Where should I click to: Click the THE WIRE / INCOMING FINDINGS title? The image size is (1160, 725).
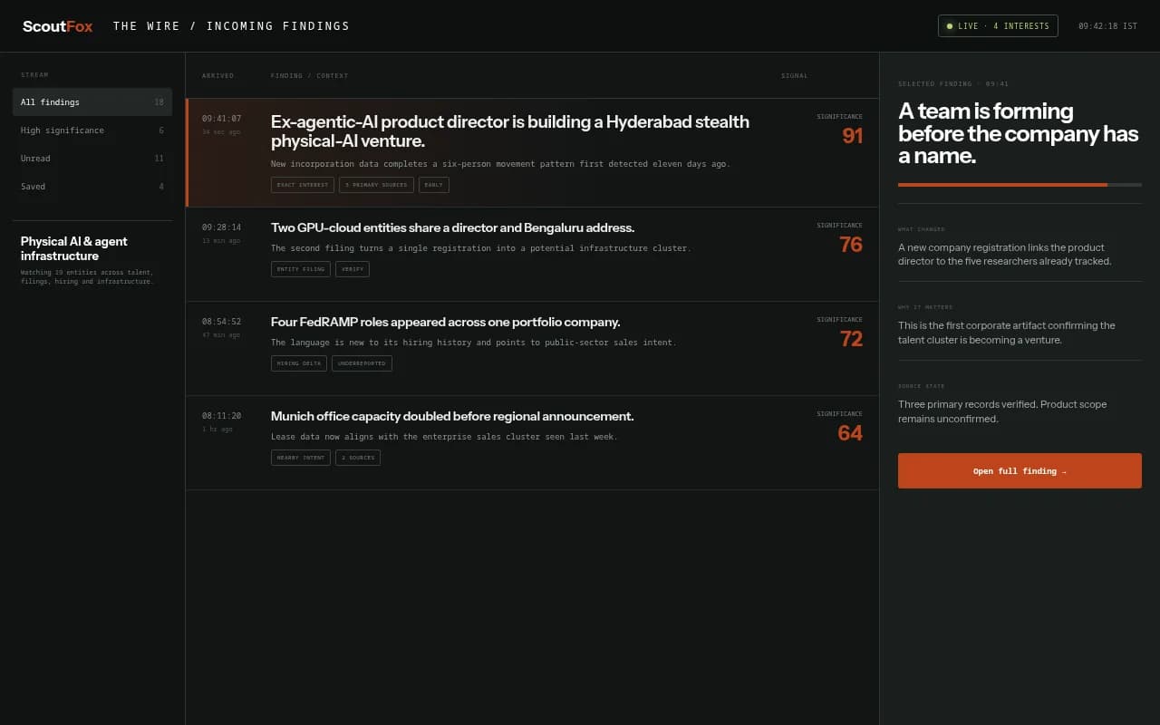[231, 26]
